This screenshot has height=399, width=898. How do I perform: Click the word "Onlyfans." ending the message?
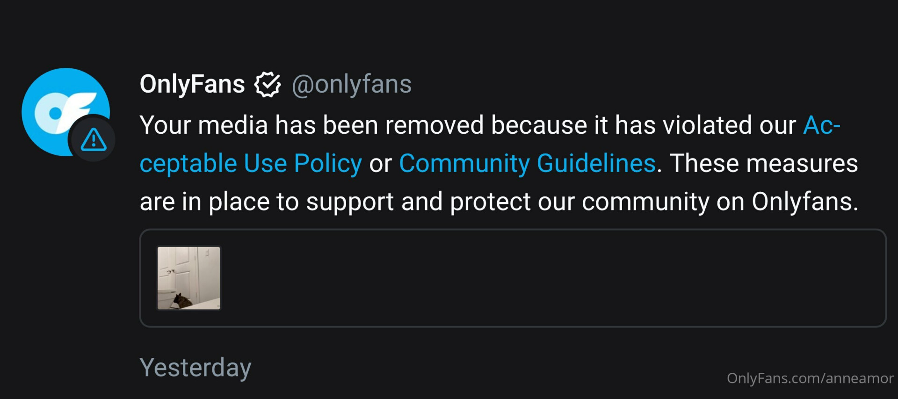click(804, 202)
